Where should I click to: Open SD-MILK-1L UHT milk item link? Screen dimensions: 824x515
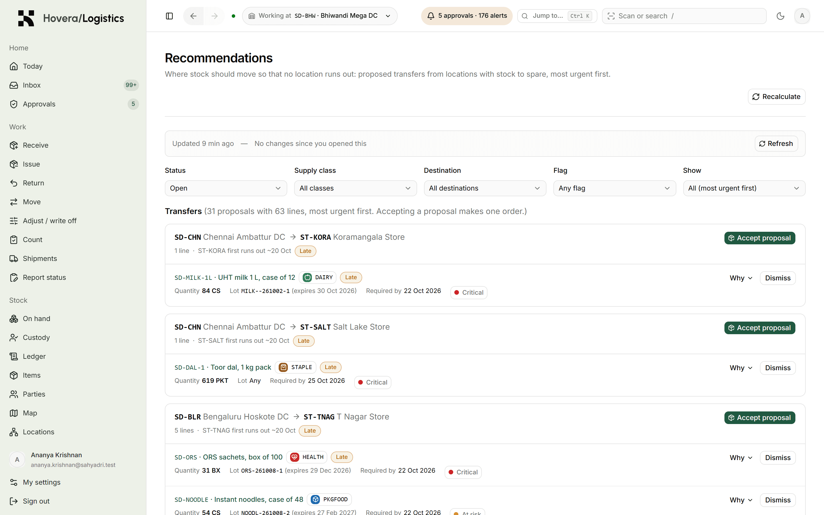pos(235,278)
